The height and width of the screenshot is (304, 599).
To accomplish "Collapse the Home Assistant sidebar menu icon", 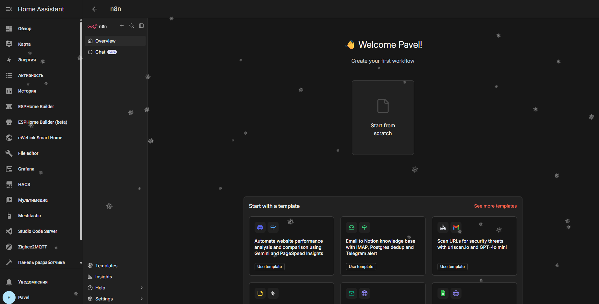I will pos(9,9).
